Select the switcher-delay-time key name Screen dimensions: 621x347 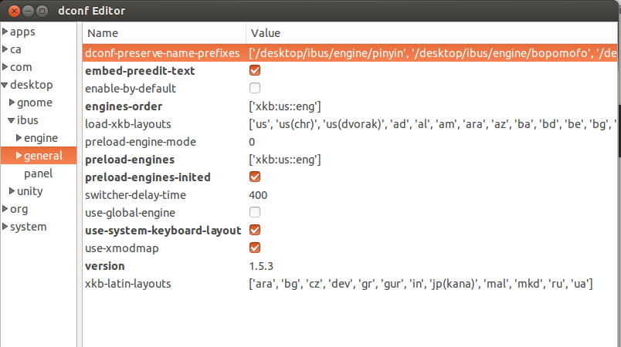click(135, 195)
